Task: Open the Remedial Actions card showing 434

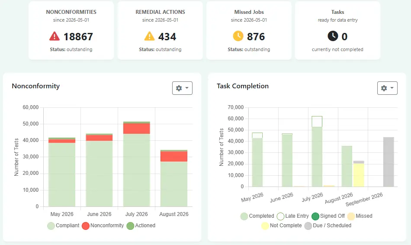Action: click(160, 30)
